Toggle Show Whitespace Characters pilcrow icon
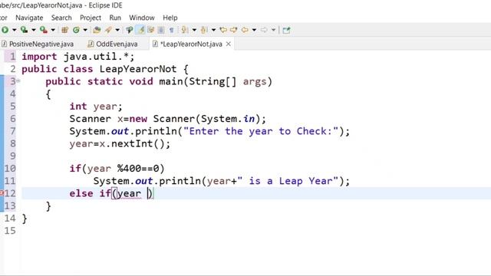Image resolution: width=491 pixels, height=276 pixels. point(172,30)
